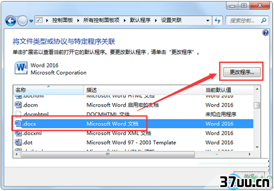The width and height of the screenshot is (274, 191).
Task: Expand the arrow after 控制面板 breadcrumb
Action: tap(78, 21)
